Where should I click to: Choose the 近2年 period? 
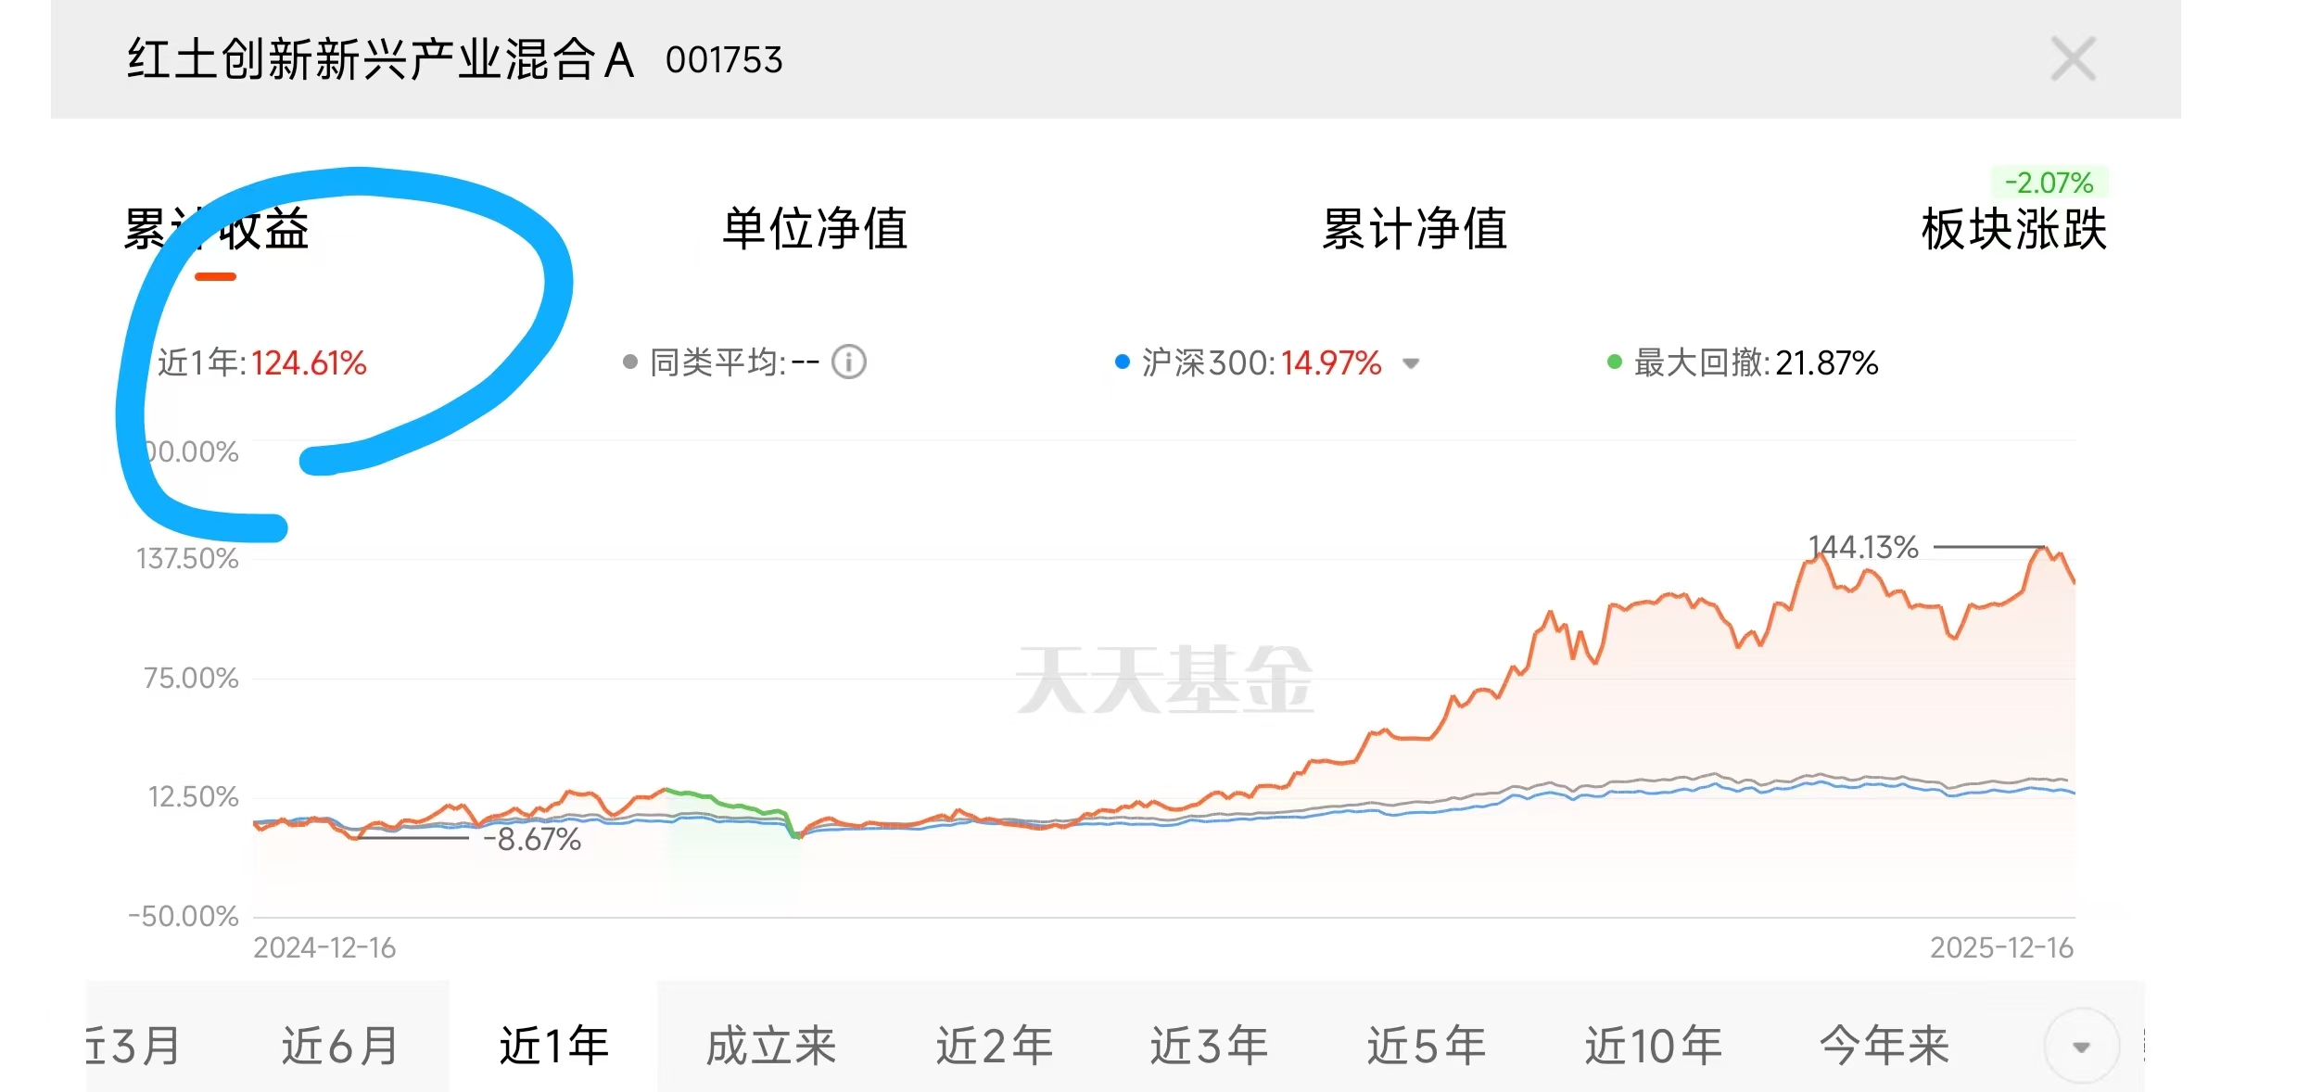pyautogui.click(x=994, y=1046)
